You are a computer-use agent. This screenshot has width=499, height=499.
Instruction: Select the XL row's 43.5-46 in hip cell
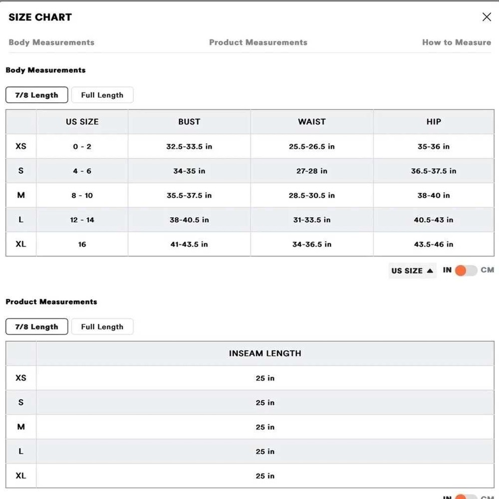pyautogui.click(x=434, y=244)
